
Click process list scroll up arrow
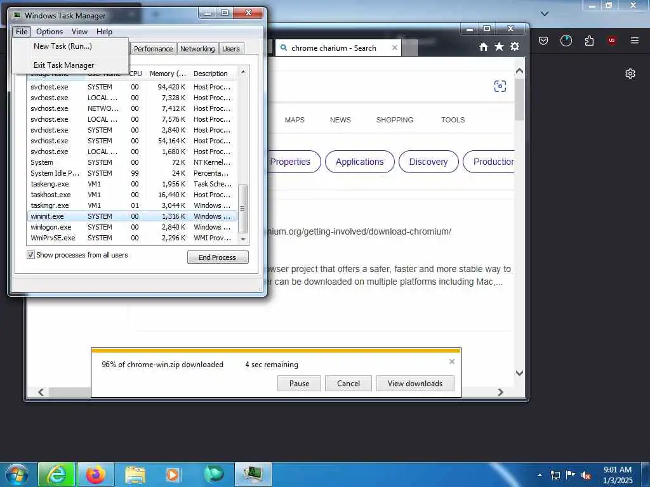click(243, 72)
